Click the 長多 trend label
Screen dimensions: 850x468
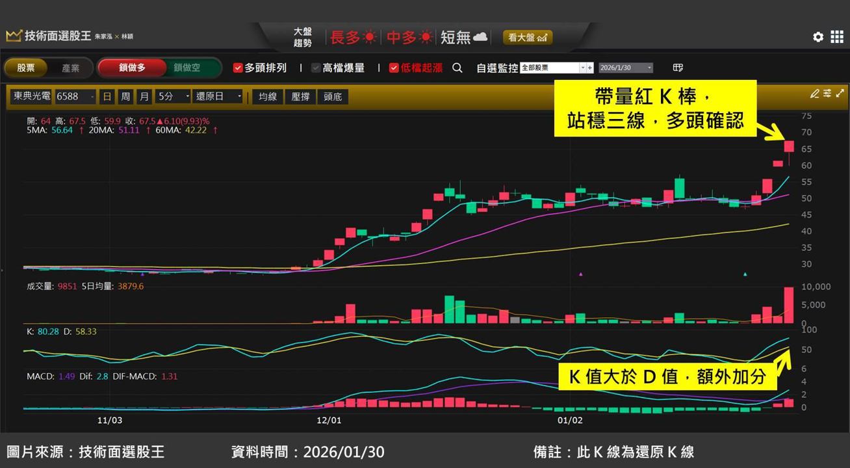[346, 38]
